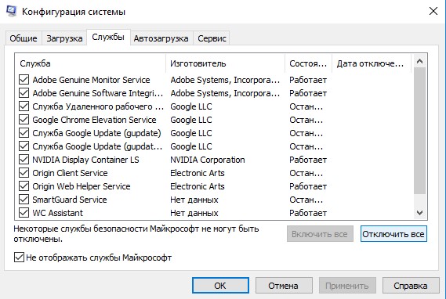Screen dimensions: 446x299
Task: Click Остан... status in Origin Client Service row
Action: 306,173
